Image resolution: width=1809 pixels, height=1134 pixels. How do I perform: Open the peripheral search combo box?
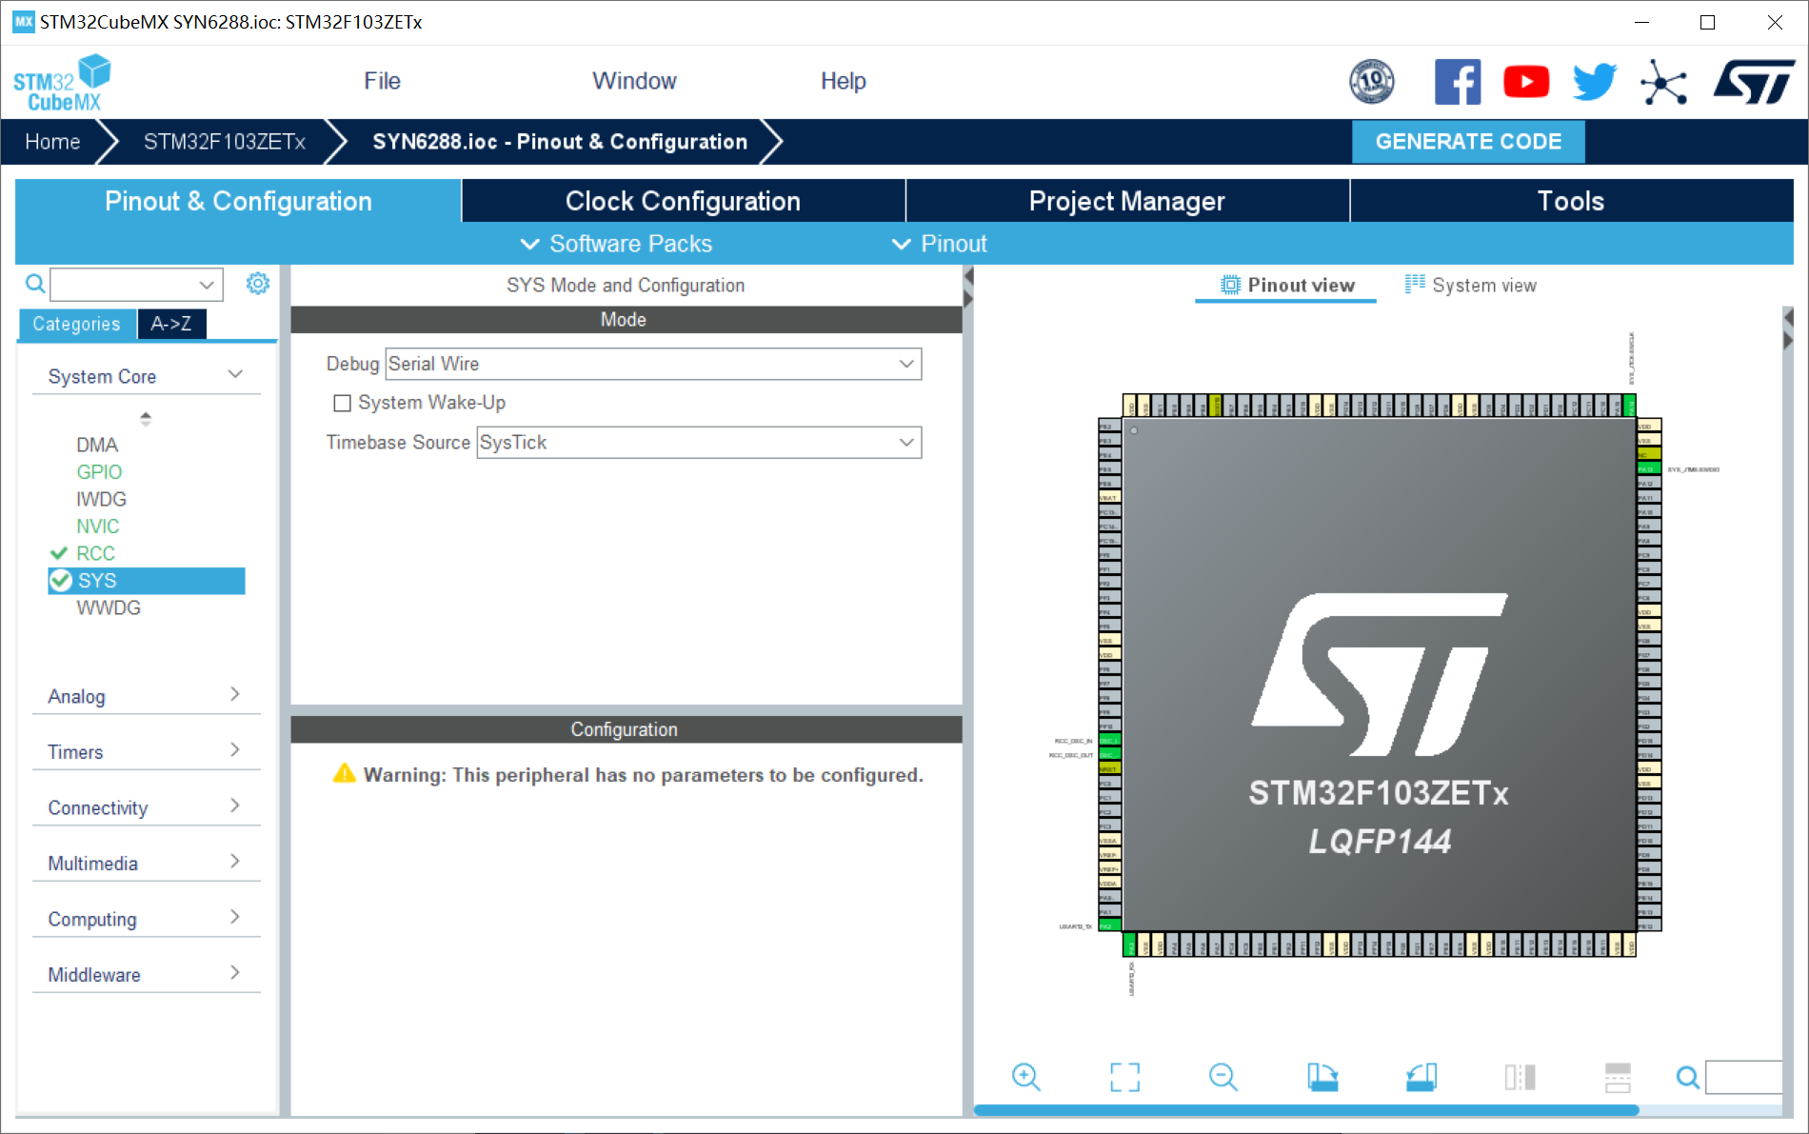pyautogui.click(x=136, y=284)
